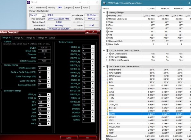The image size is (191, 140).
Task: Click the Maximum column header in HWiNFO64
Action: coord(177,9)
